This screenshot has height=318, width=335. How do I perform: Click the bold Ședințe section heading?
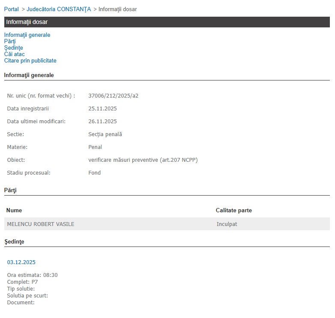14,242
